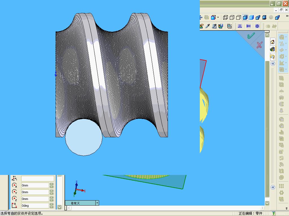This screenshot has height=216, width=289.
Task: Click the Linear Pattern dots icon
Action: pyautogui.click(x=281, y=186)
